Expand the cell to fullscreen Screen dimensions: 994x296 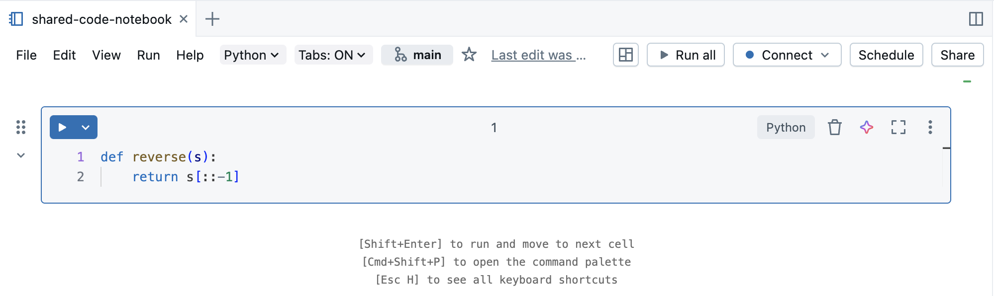coord(898,127)
